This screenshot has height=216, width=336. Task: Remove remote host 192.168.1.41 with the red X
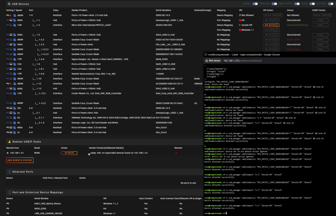176,153
